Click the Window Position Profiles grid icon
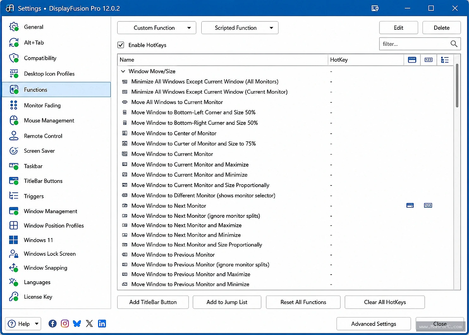 14,225
